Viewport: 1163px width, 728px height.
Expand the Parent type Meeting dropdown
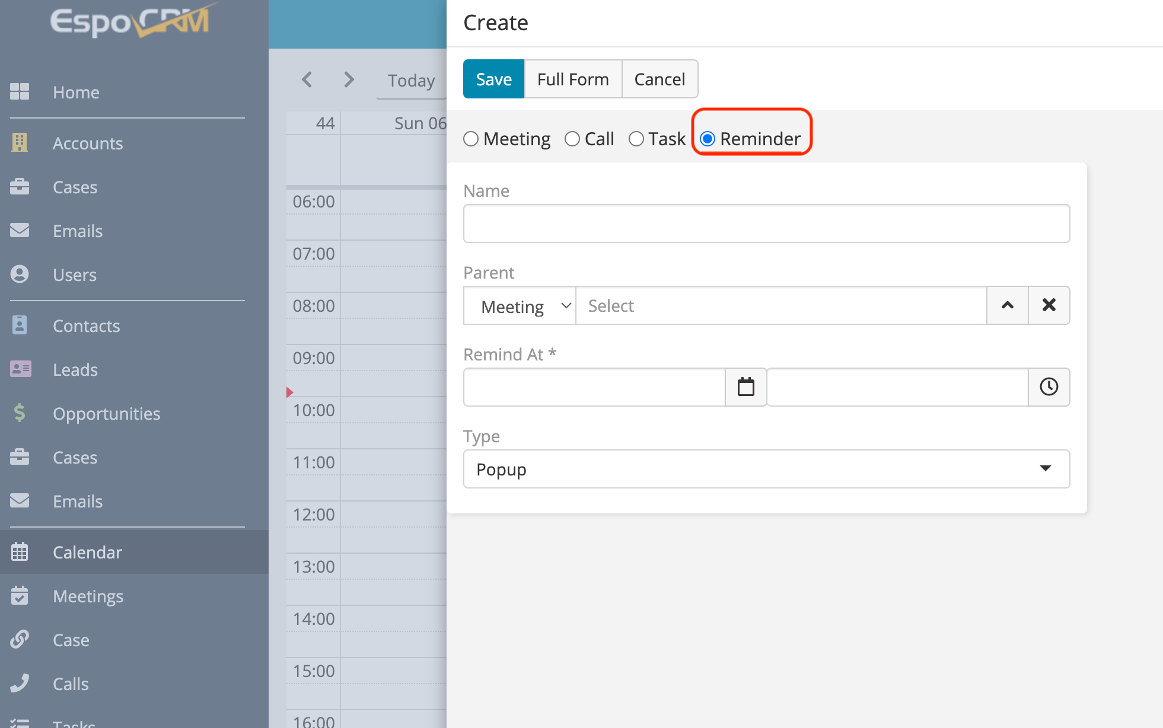point(520,306)
